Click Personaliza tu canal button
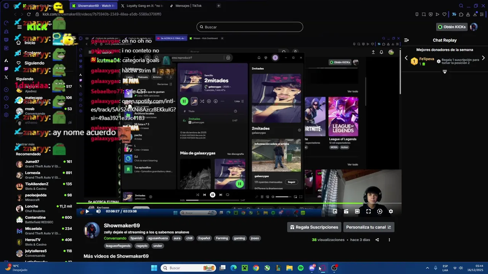488x274 pixels. (x=369, y=227)
